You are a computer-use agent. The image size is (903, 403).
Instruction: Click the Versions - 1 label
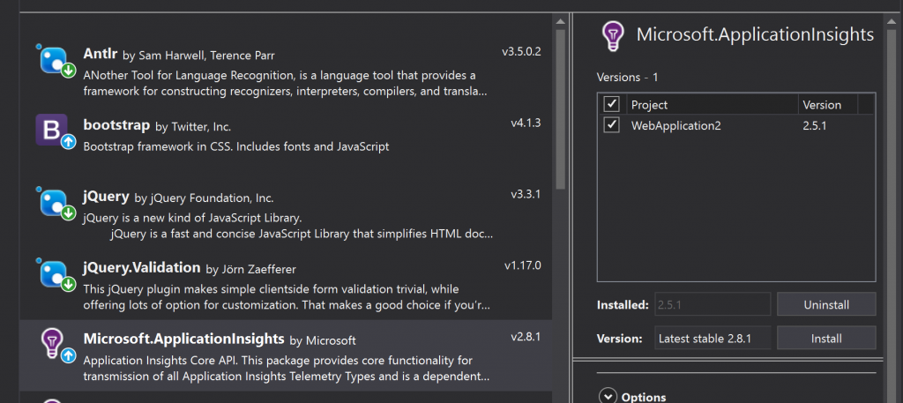[627, 77]
